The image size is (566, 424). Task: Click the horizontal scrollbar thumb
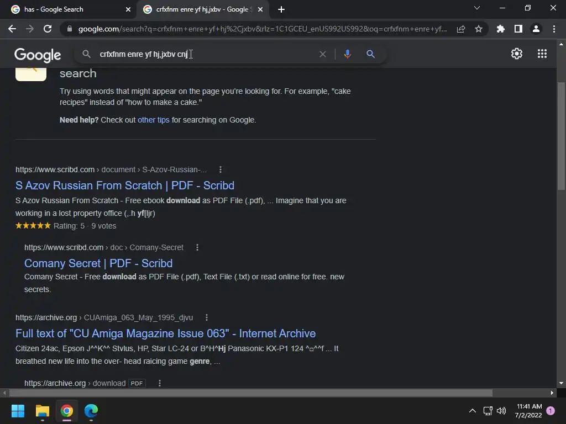pyautogui.click(x=251, y=393)
